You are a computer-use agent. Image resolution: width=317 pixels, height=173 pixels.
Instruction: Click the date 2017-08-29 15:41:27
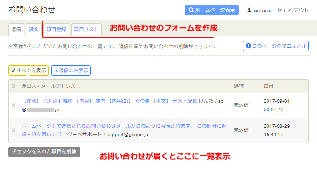(277, 130)
